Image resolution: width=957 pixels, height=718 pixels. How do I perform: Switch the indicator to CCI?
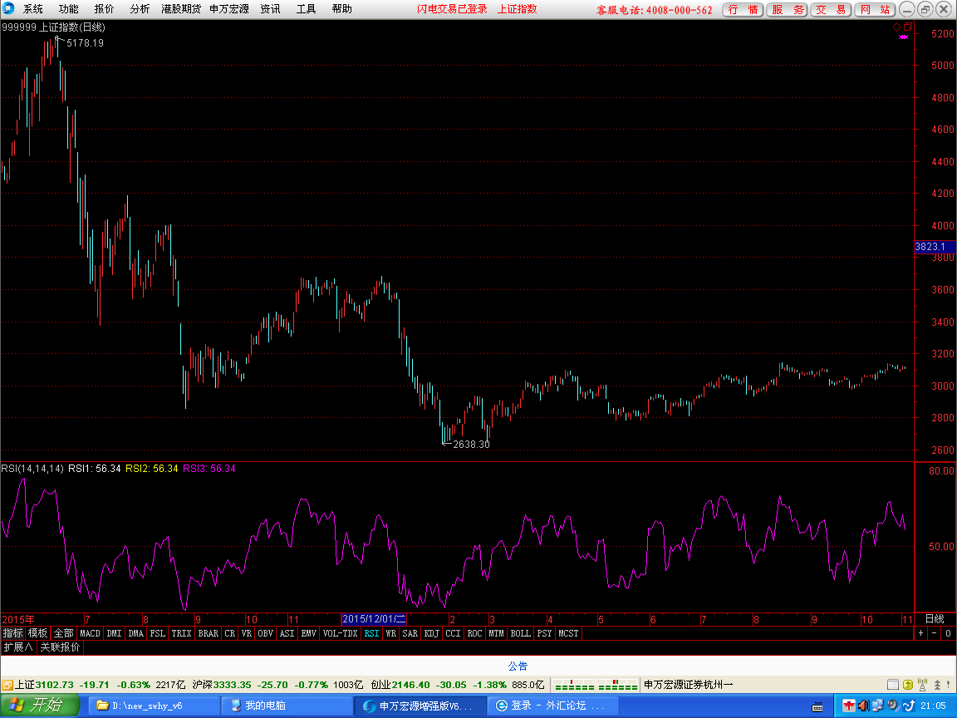[x=453, y=634]
